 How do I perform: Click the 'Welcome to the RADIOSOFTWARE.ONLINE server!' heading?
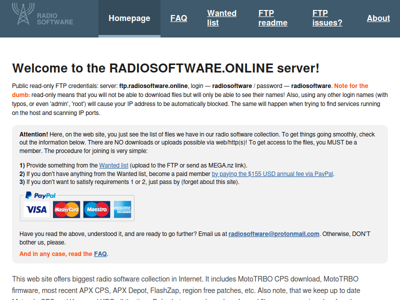click(165, 68)
